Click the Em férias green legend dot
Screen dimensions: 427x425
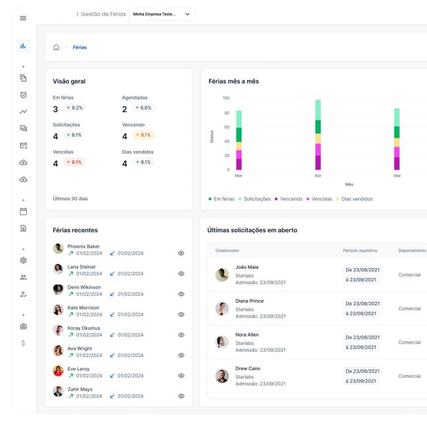pos(211,198)
